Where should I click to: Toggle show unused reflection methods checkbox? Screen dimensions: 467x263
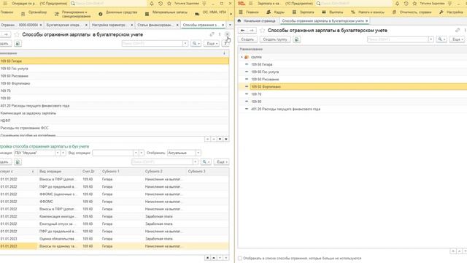240,258
